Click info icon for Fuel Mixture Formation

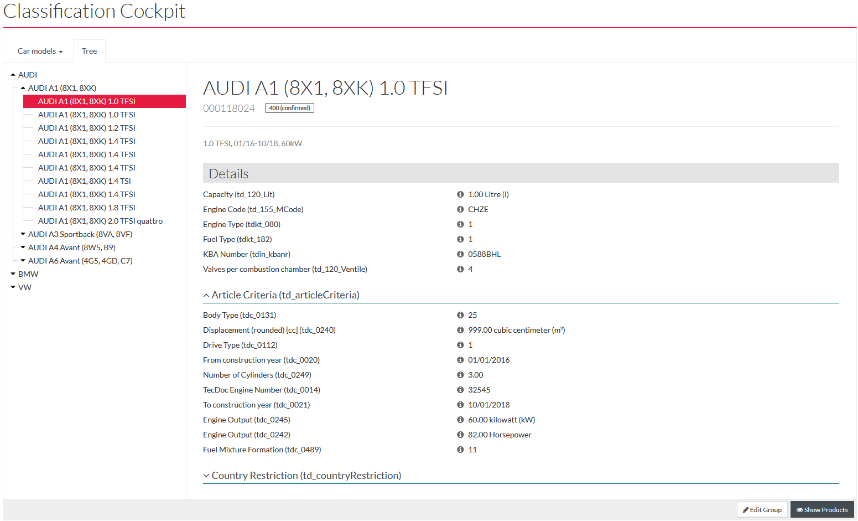tap(460, 450)
